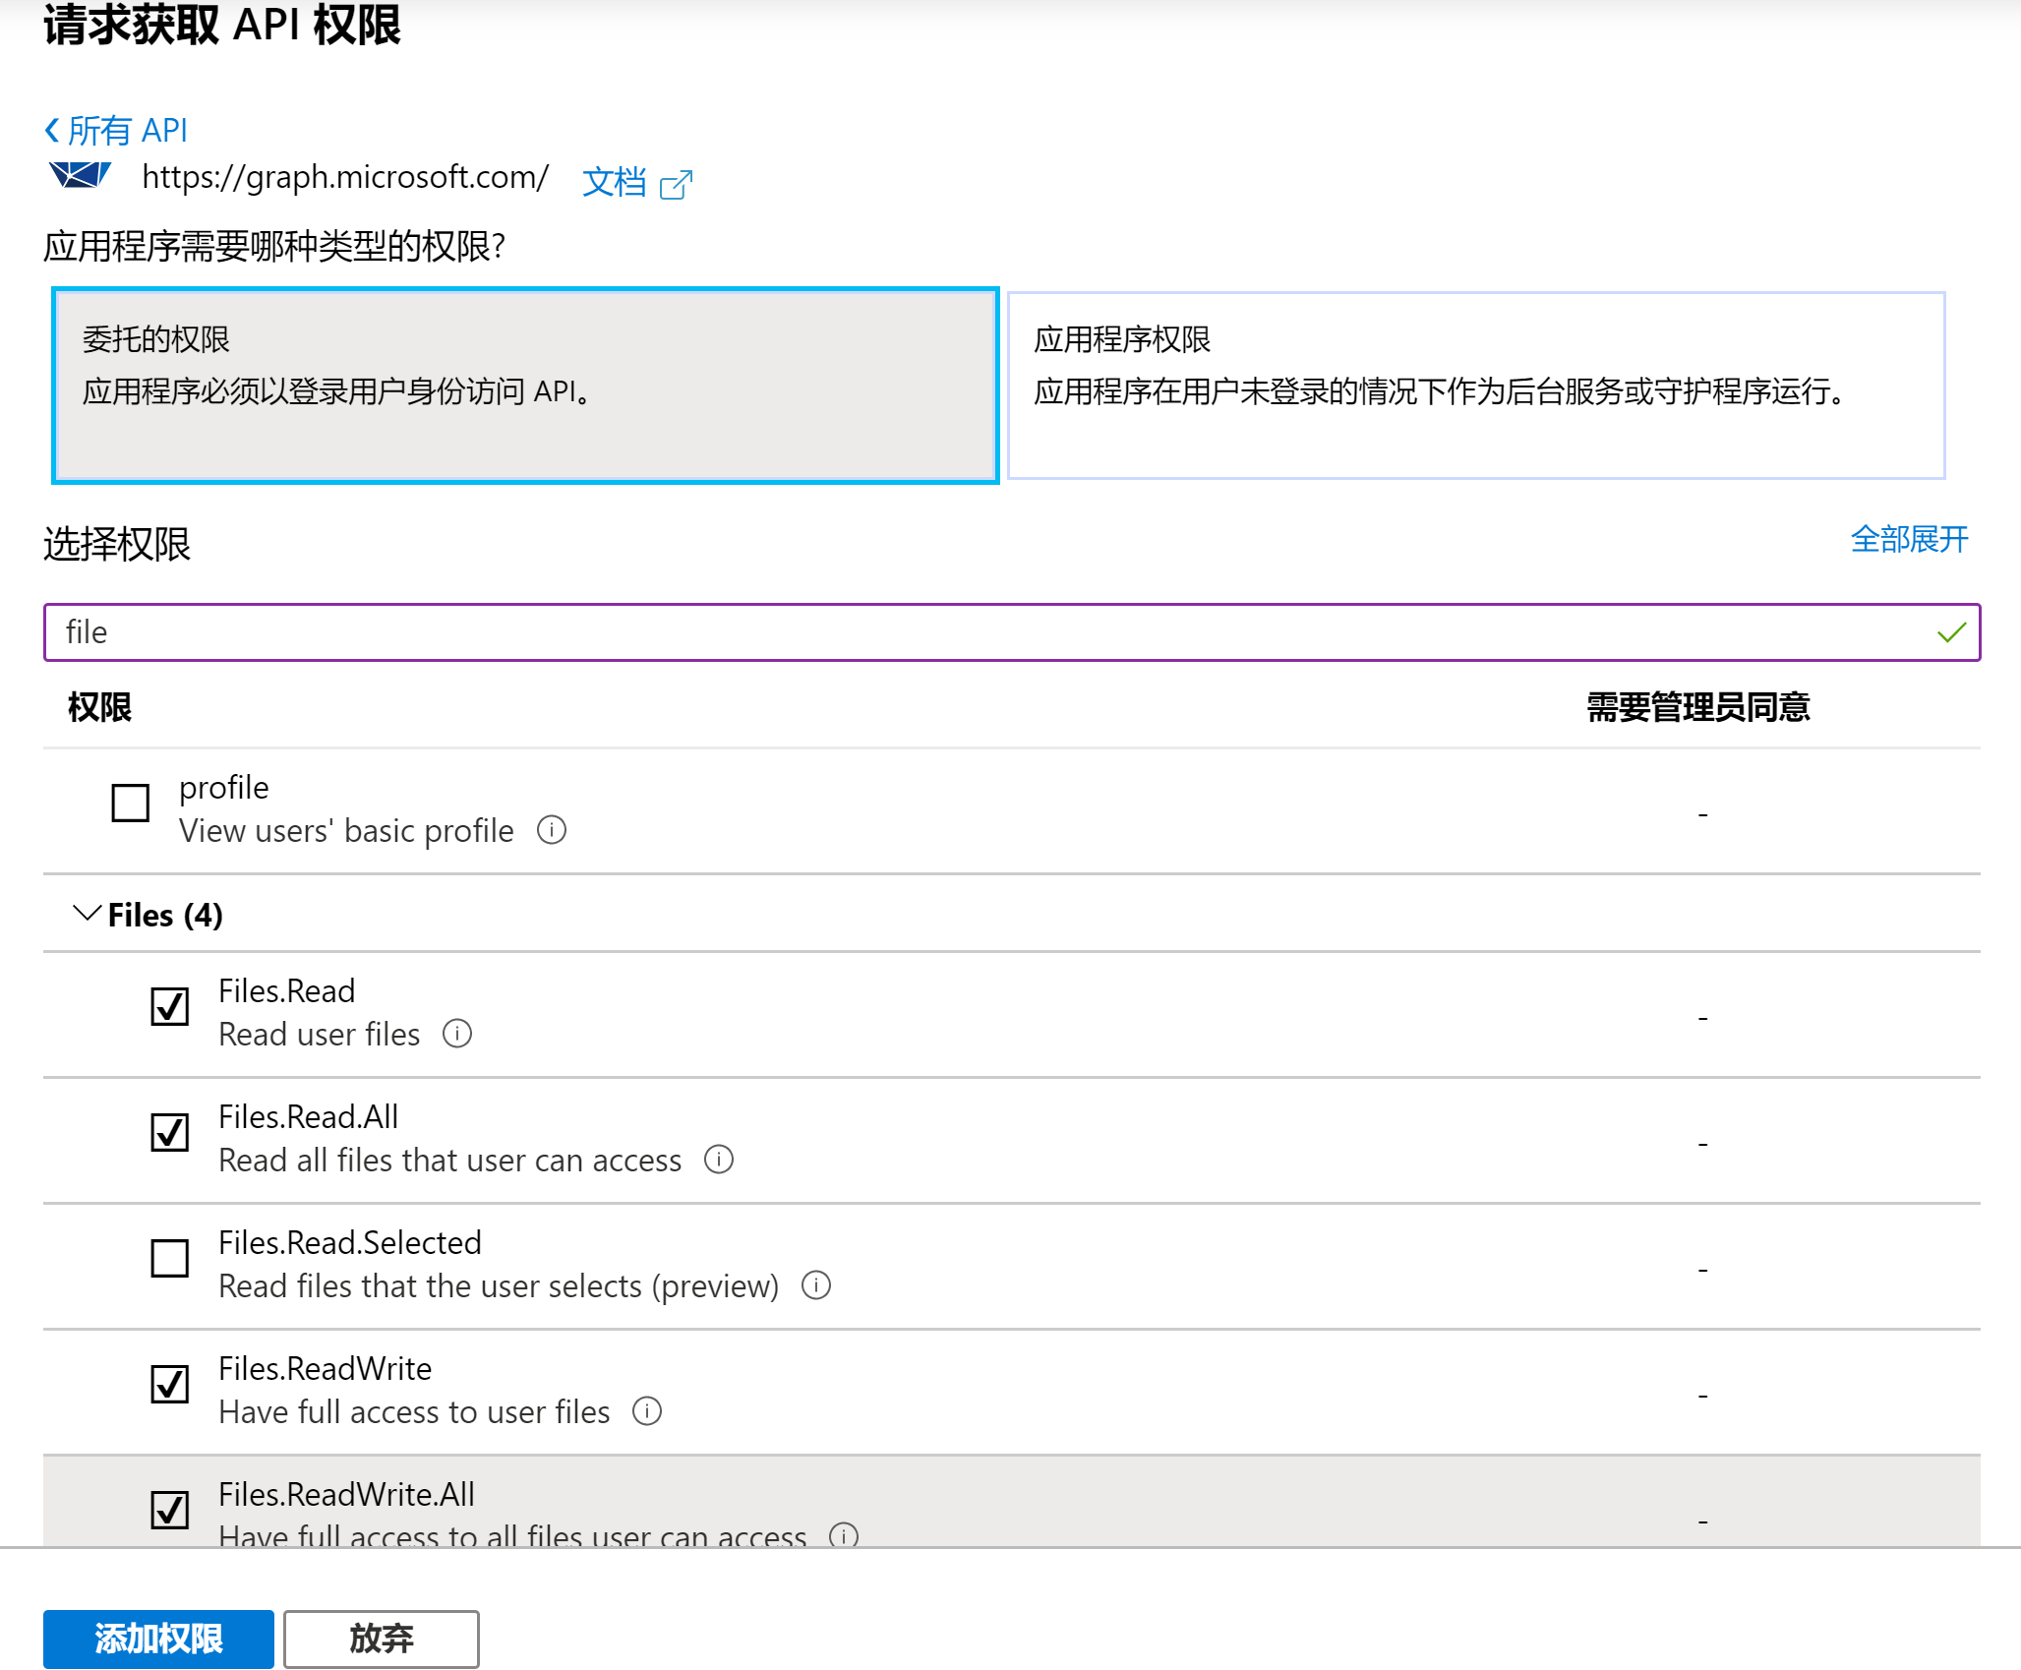This screenshot has width=2021, height=1670.
Task: Click the 请求获取 API 权限 title
Action: tap(222, 25)
